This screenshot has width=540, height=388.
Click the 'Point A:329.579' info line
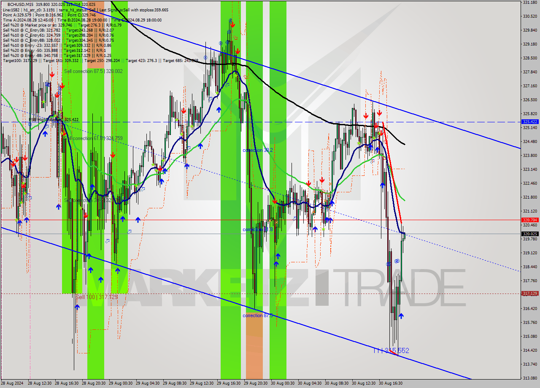pos(49,15)
